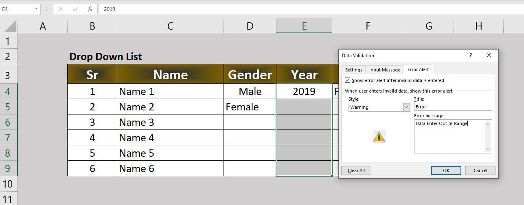
Task: Open the Style dropdown showing Warning
Action: point(379,107)
